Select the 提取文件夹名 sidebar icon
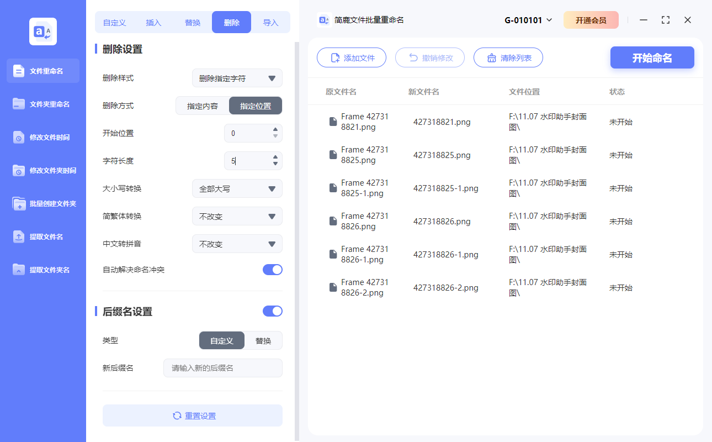This screenshot has width=712, height=442. tap(42, 270)
